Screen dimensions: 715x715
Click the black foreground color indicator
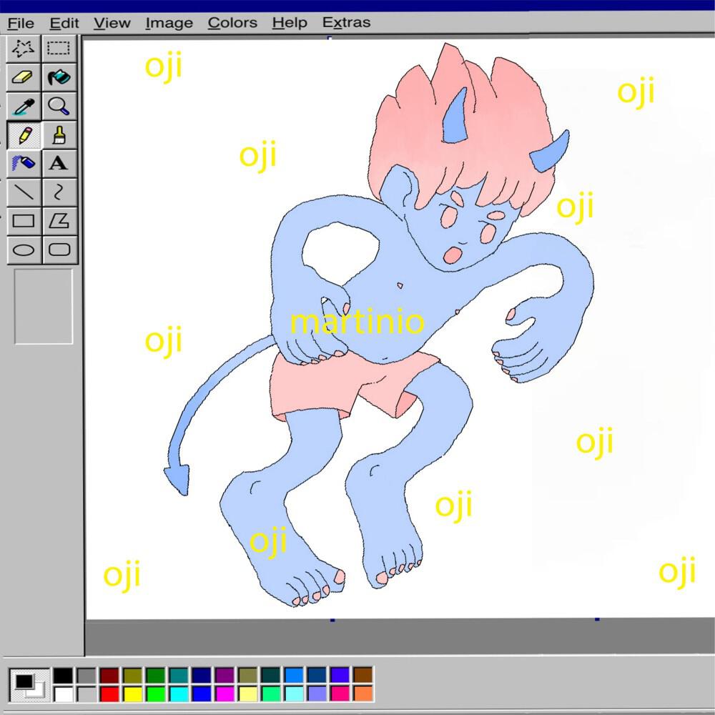pyautogui.click(x=24, y=681)
